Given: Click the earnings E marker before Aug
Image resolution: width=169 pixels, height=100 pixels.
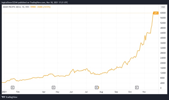Looking at the screenshot, I should tap(97, 88).
